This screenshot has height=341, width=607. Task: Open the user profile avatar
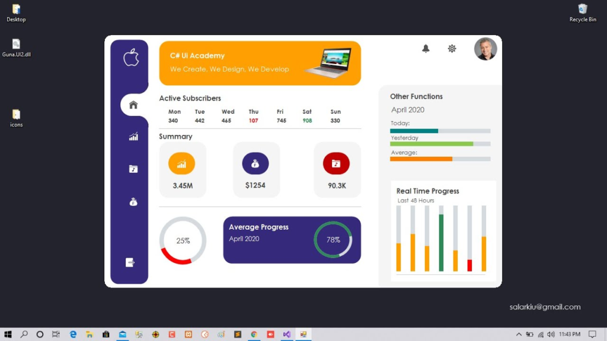[x=485, y=49]
